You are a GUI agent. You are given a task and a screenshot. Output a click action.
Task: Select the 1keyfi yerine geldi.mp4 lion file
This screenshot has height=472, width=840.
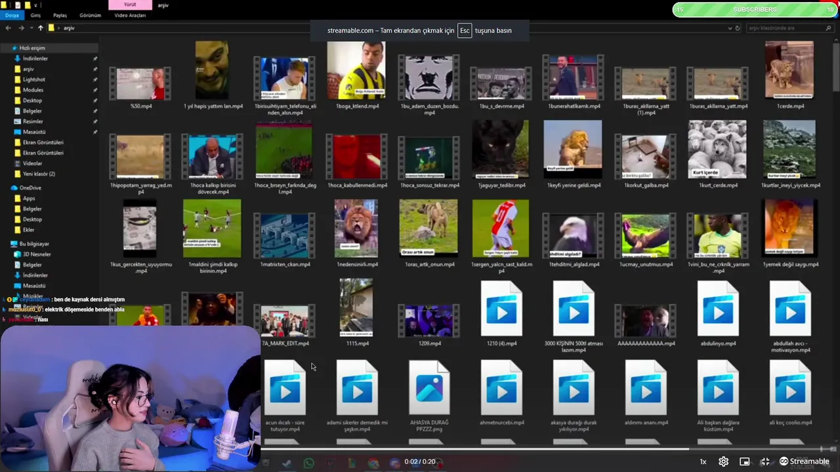[573, 149]
